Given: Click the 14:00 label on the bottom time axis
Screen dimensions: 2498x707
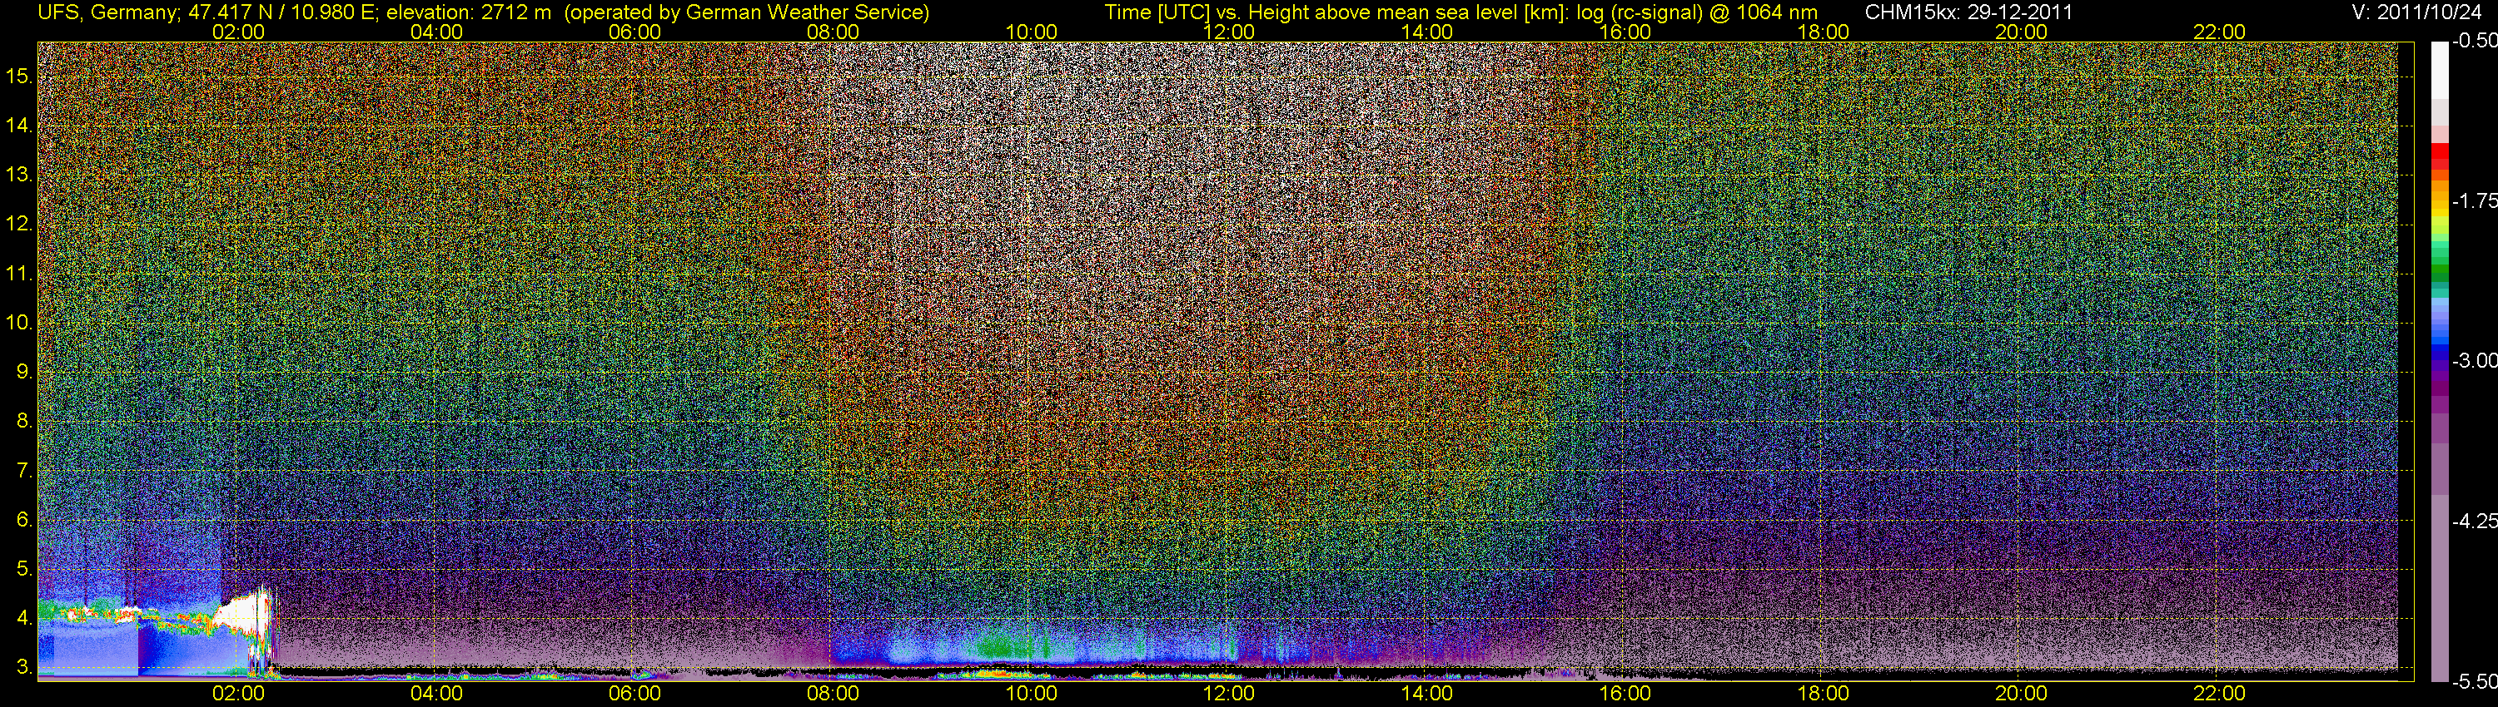Looking at the screenshot, I should click(x=1426, y=694).
